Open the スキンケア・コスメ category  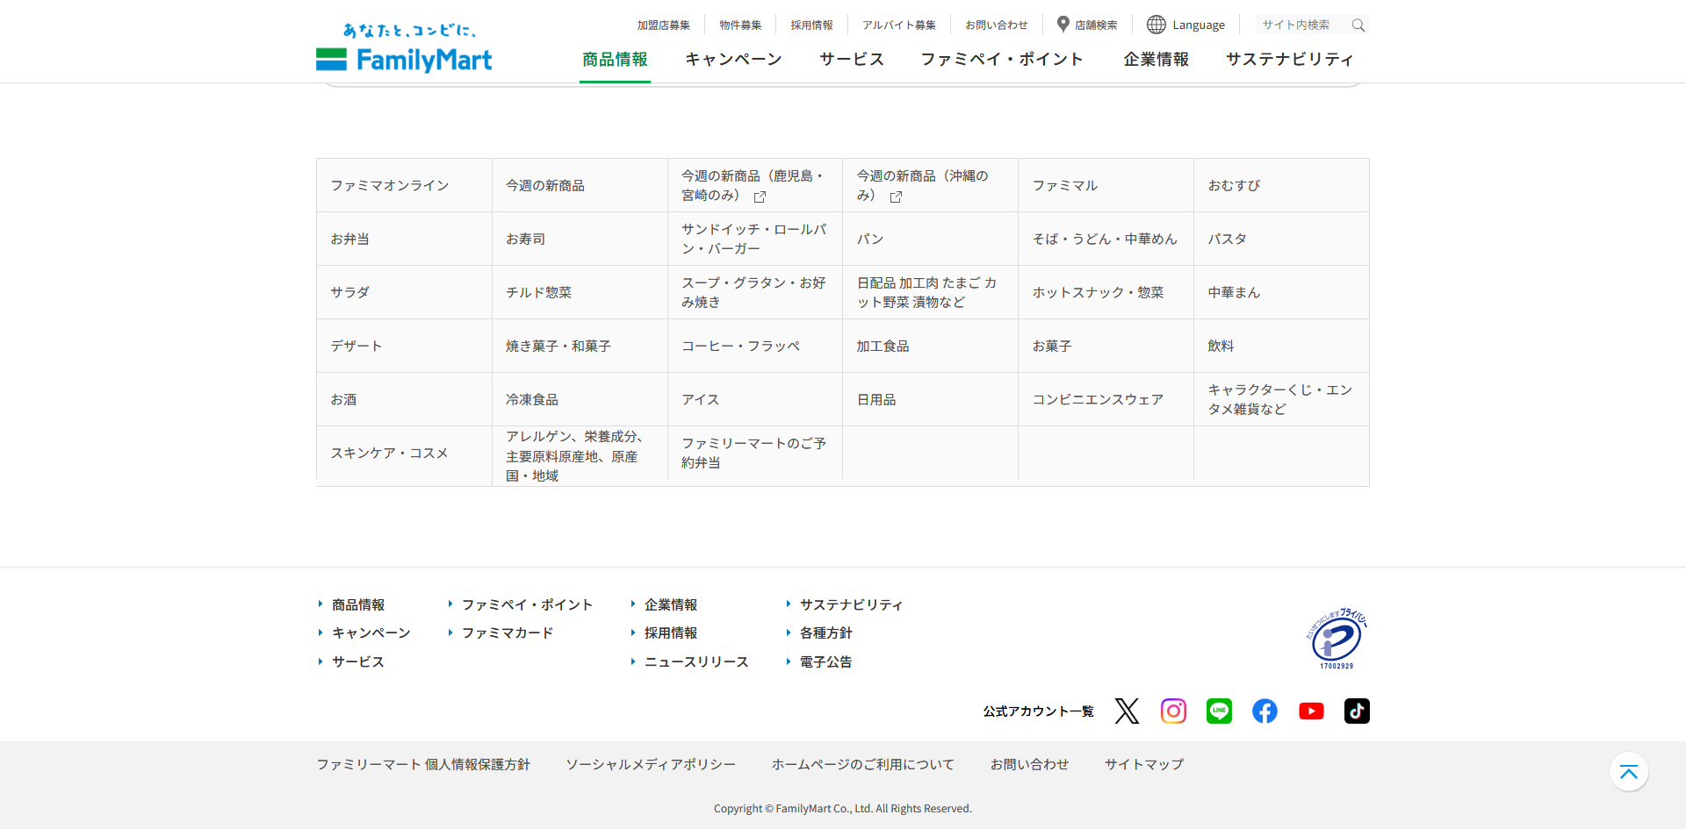pos(404,453)
